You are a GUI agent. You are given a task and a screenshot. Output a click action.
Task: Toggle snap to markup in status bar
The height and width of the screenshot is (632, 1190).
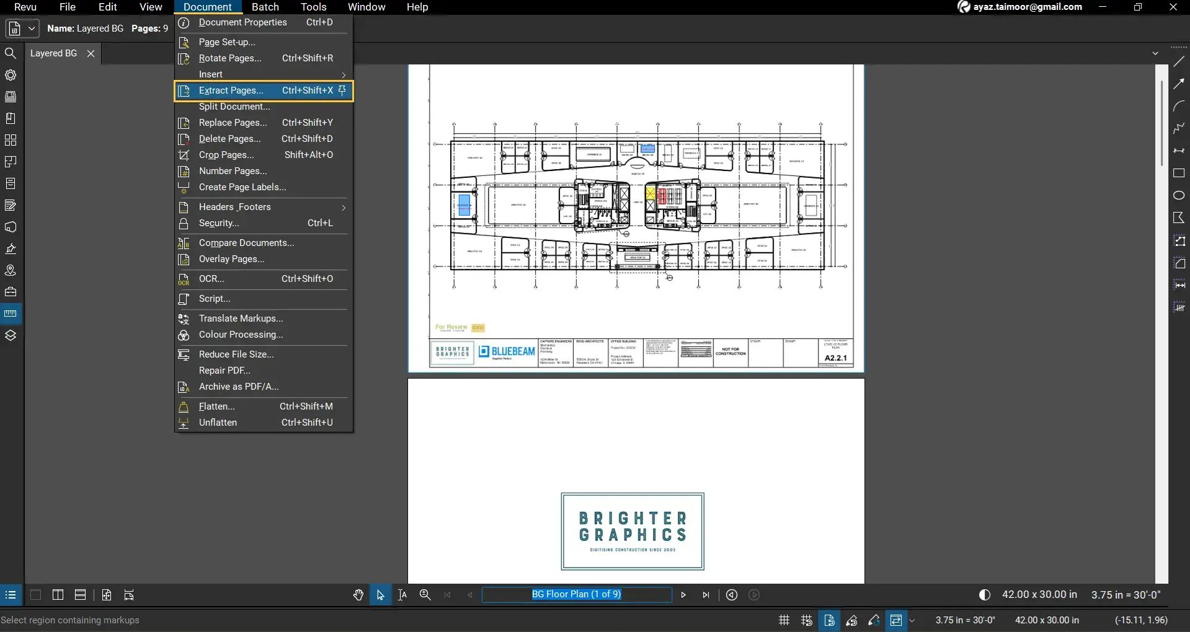click(851, 620)
